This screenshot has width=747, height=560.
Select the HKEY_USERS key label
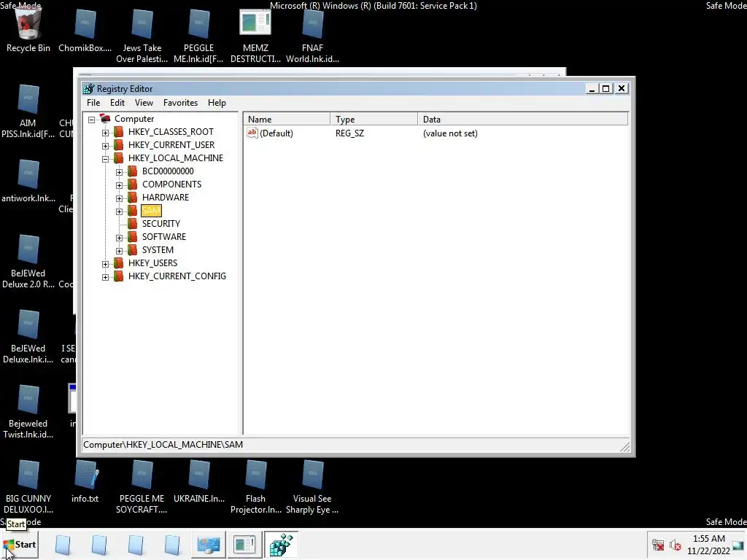tap(152, 262)
